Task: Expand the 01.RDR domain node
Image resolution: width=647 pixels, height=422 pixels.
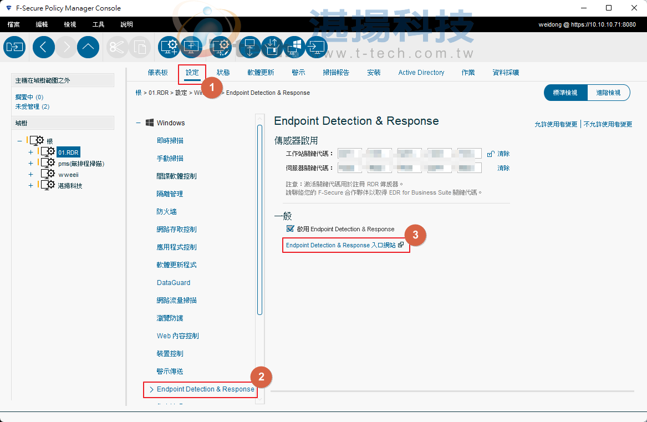Action: coord(30,152)
